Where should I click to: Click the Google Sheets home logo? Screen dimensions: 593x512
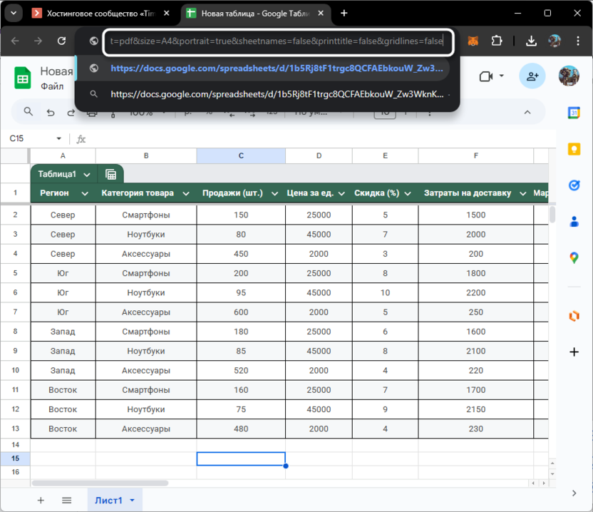click(21, 77)
